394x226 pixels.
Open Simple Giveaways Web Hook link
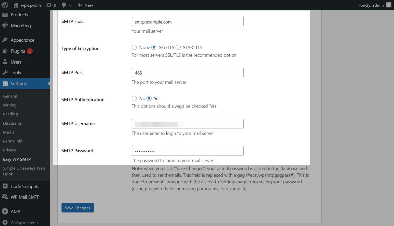coord(24,171)
